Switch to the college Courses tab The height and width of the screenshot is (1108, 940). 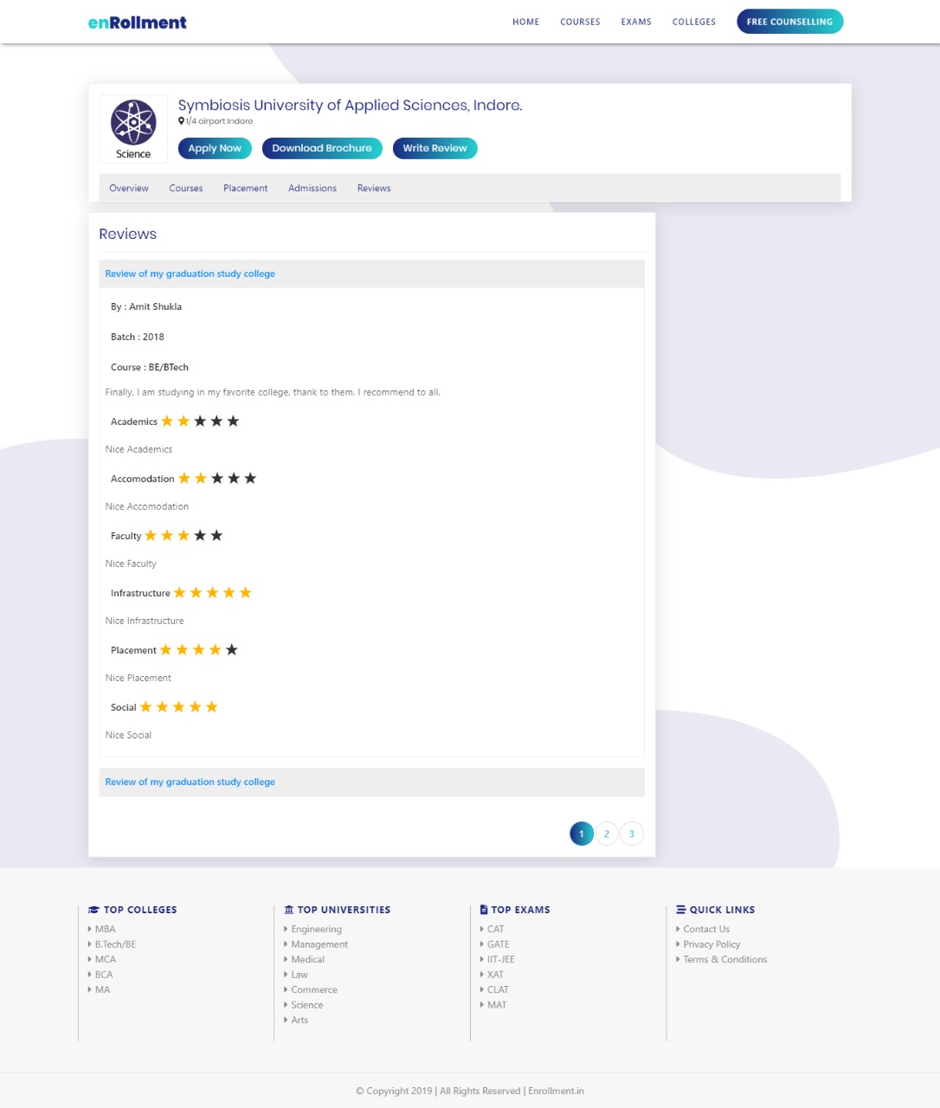click(186, 188)
